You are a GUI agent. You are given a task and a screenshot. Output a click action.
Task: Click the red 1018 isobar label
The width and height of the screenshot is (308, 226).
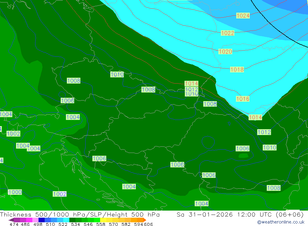237,69
